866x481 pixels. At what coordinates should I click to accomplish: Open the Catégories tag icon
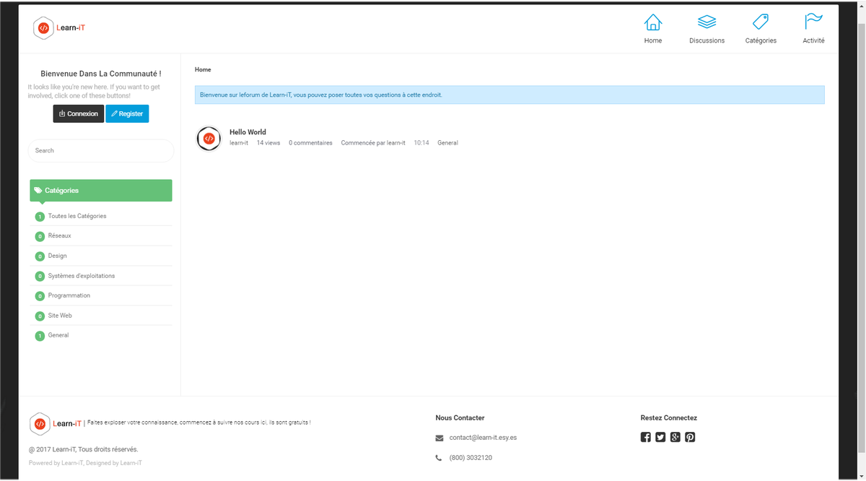tap(761, 22)
